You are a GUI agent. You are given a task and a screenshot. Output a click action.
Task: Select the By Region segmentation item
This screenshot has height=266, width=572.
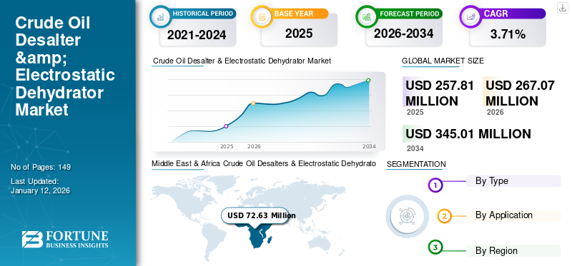513,250
